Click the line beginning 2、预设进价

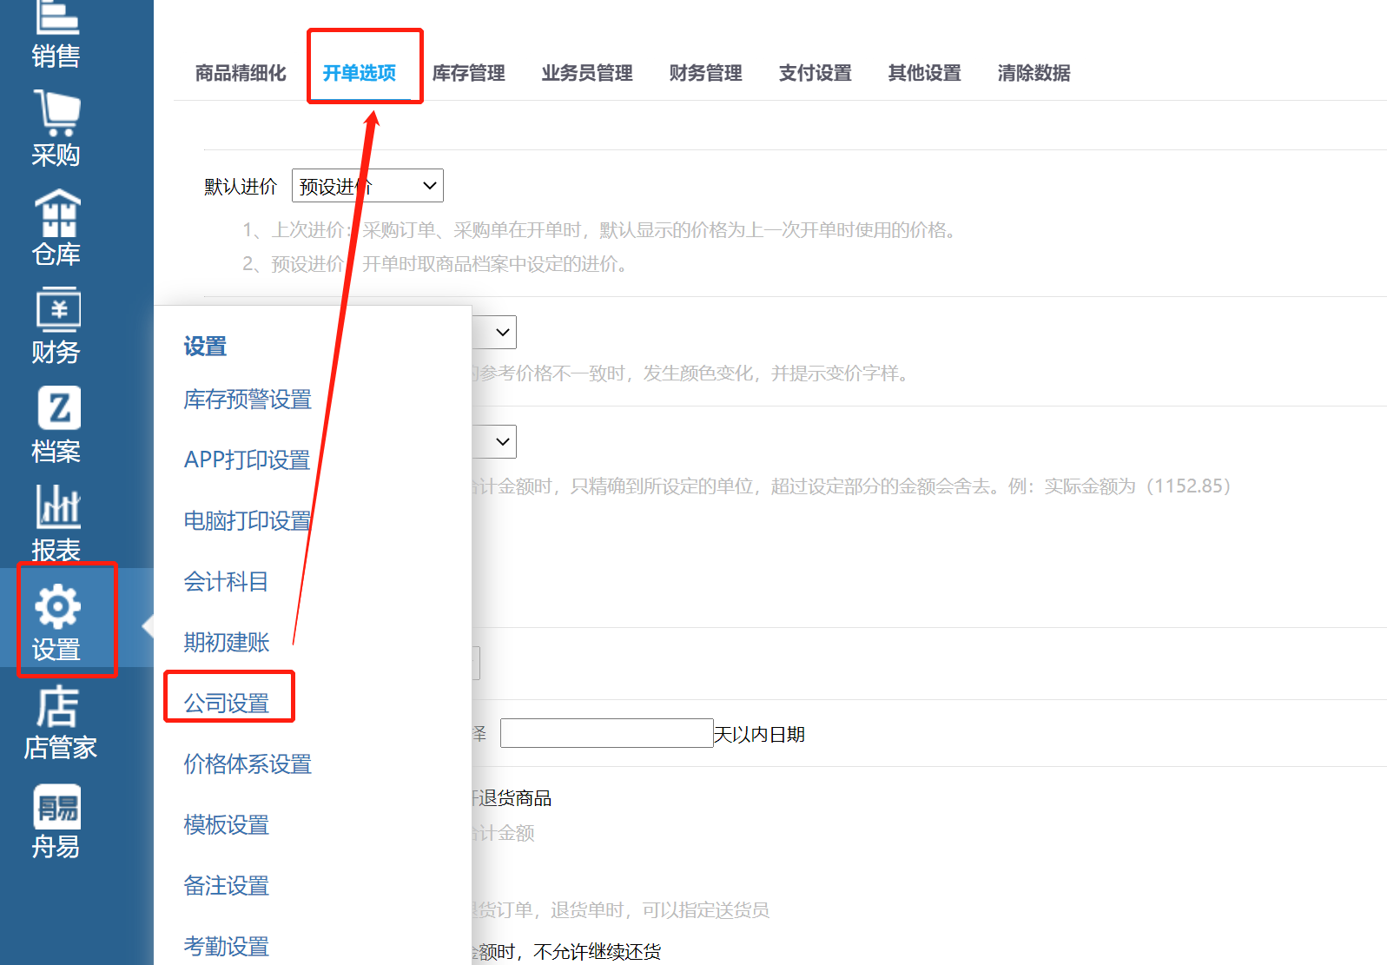pos(434,264)
